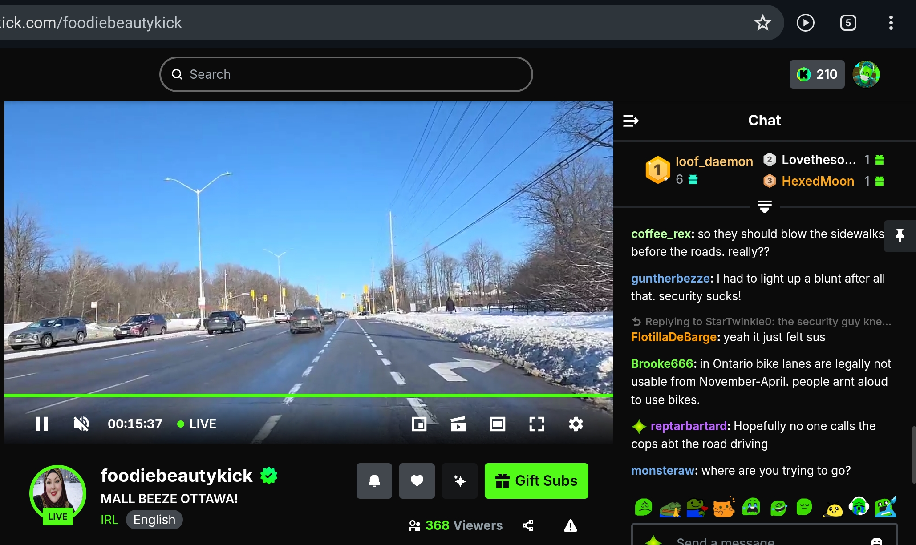916x545 pixels.
Task: Pause the live stream video
Action: coord(42,424)
